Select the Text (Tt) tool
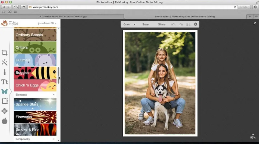Image resolution: width=259 pixels, height=144 pixels. tap(5, 82)
